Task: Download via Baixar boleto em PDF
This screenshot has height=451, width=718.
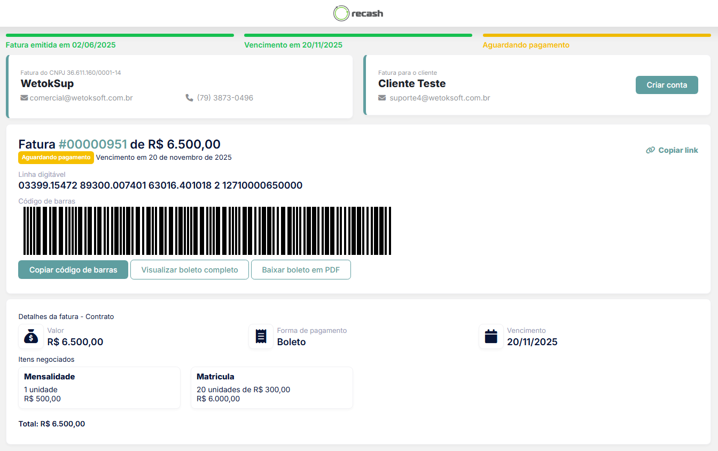Action: [301, 270]
